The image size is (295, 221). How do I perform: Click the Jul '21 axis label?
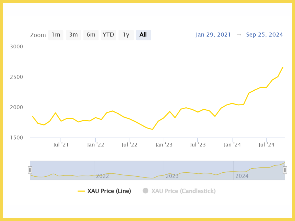tap(61, 145)
